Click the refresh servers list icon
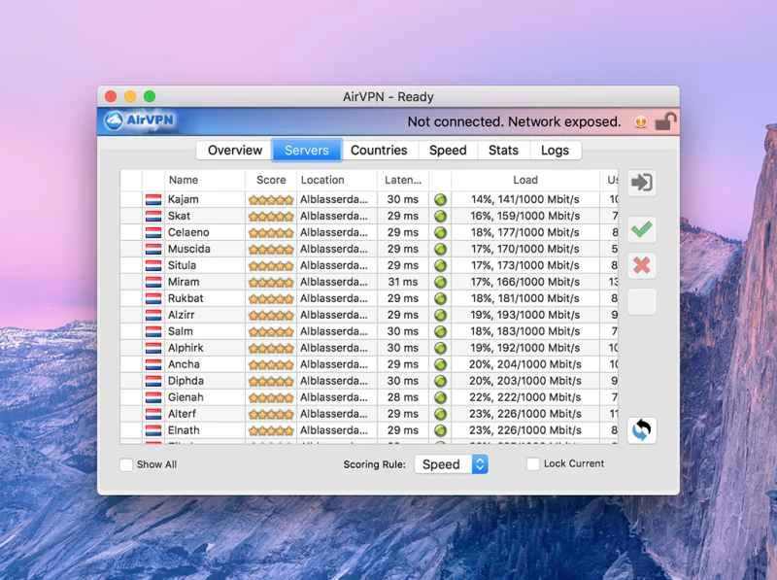This screenshot has width=777, height=580. point(643,428)
